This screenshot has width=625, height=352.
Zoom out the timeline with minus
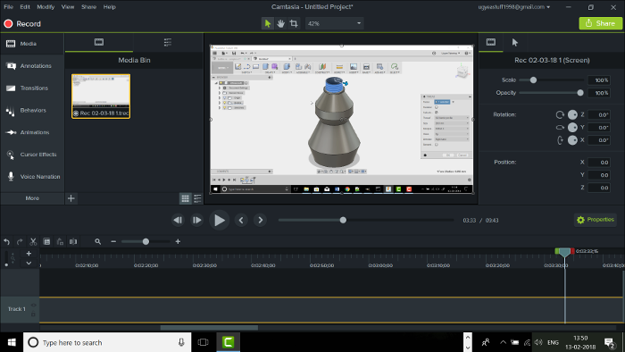(x=113, y=241)
